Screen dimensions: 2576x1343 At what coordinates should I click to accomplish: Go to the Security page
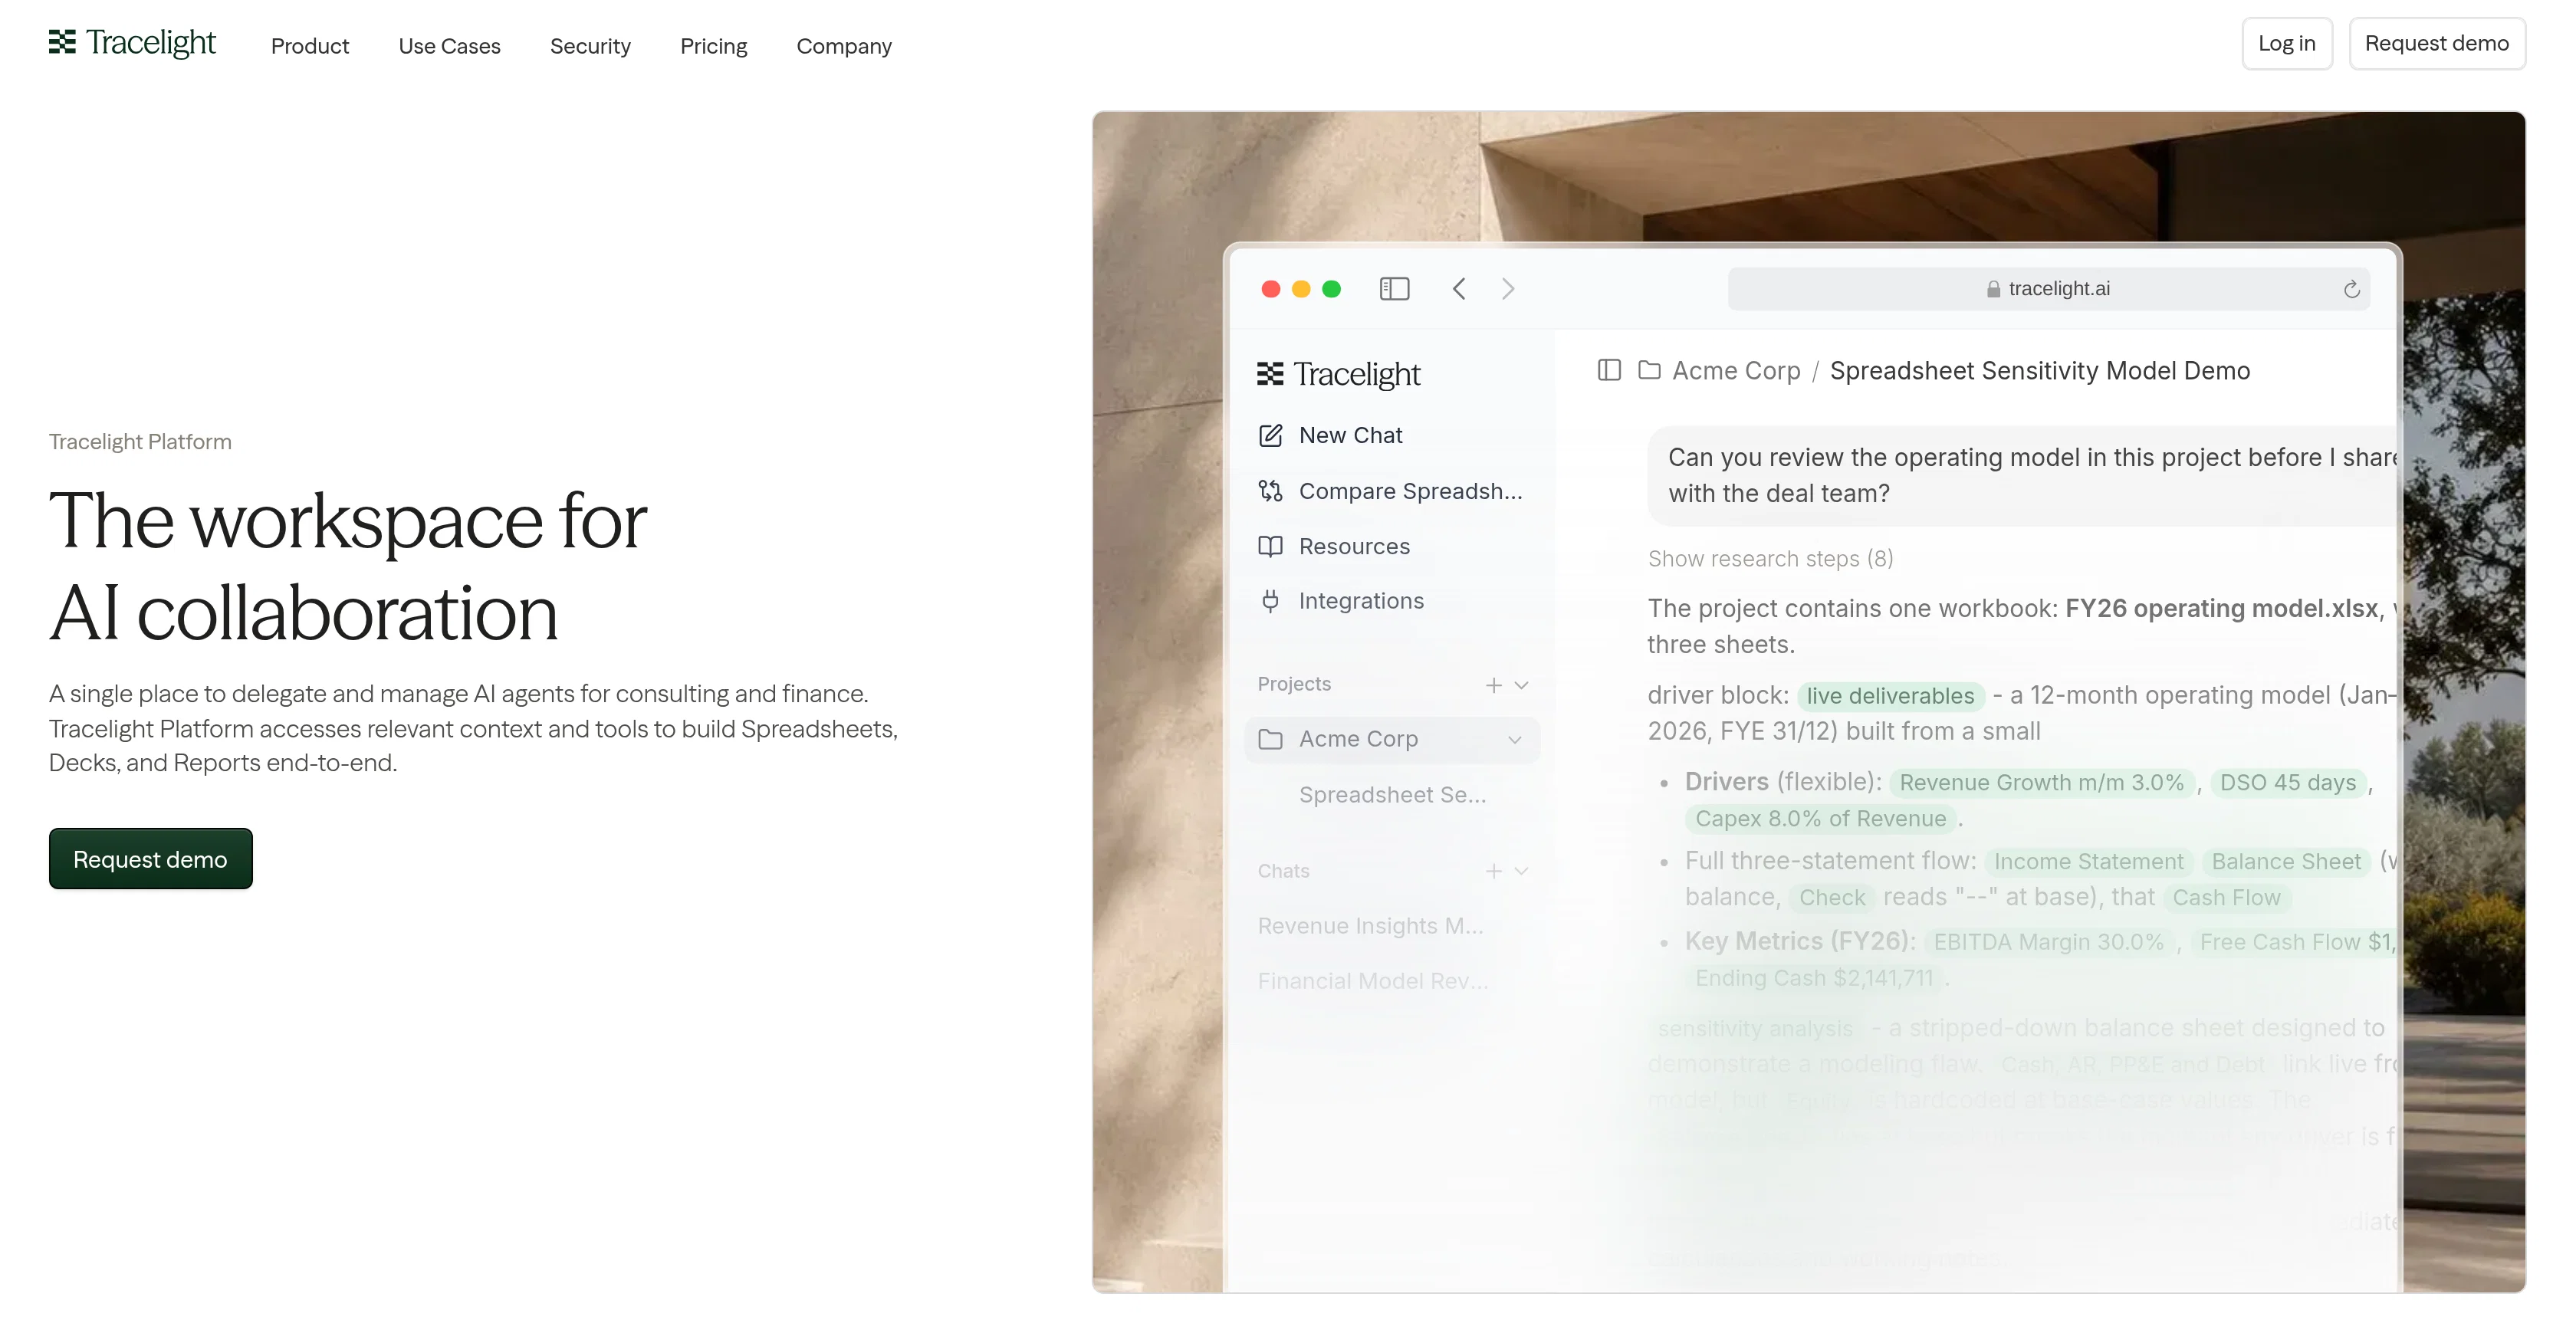590,46
